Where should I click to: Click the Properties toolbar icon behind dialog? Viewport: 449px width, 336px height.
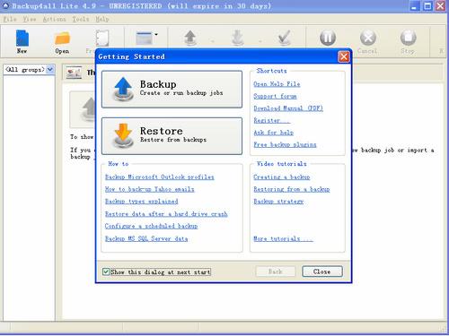coord(101,38)
